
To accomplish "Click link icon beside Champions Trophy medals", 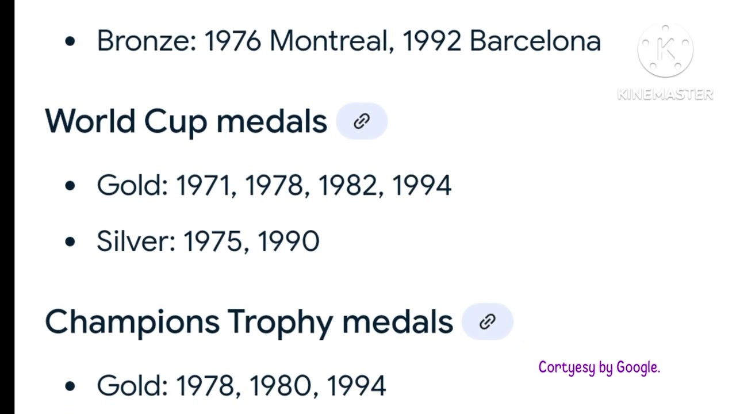I will (487, 321).
